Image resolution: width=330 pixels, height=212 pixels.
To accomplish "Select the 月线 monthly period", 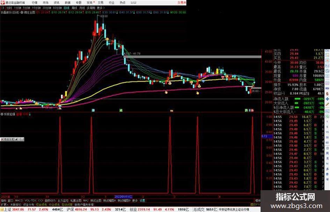I will (x=82, y=8).
